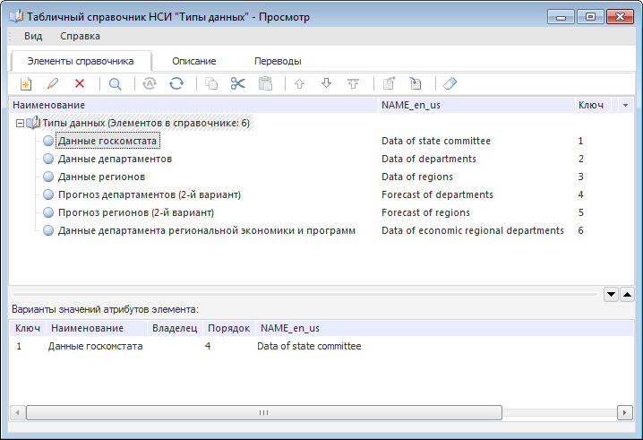Screen dimensions: 643x440
Task: Click round marker of Прогноз регионов row
Action: [48, 212]
